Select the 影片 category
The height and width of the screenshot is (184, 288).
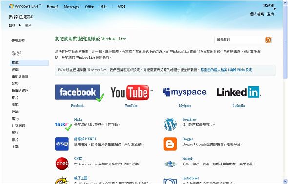15,140
